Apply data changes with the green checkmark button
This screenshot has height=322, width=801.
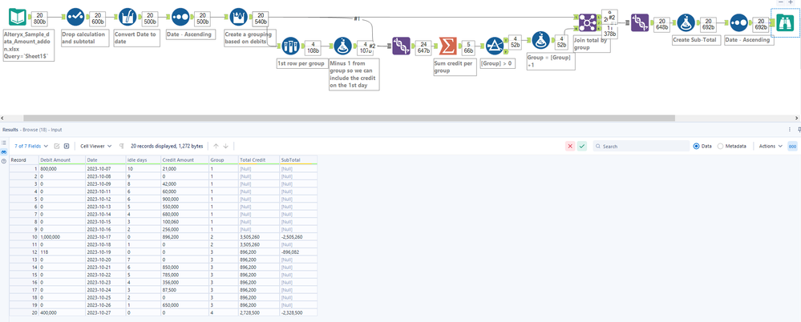(582, 147)
